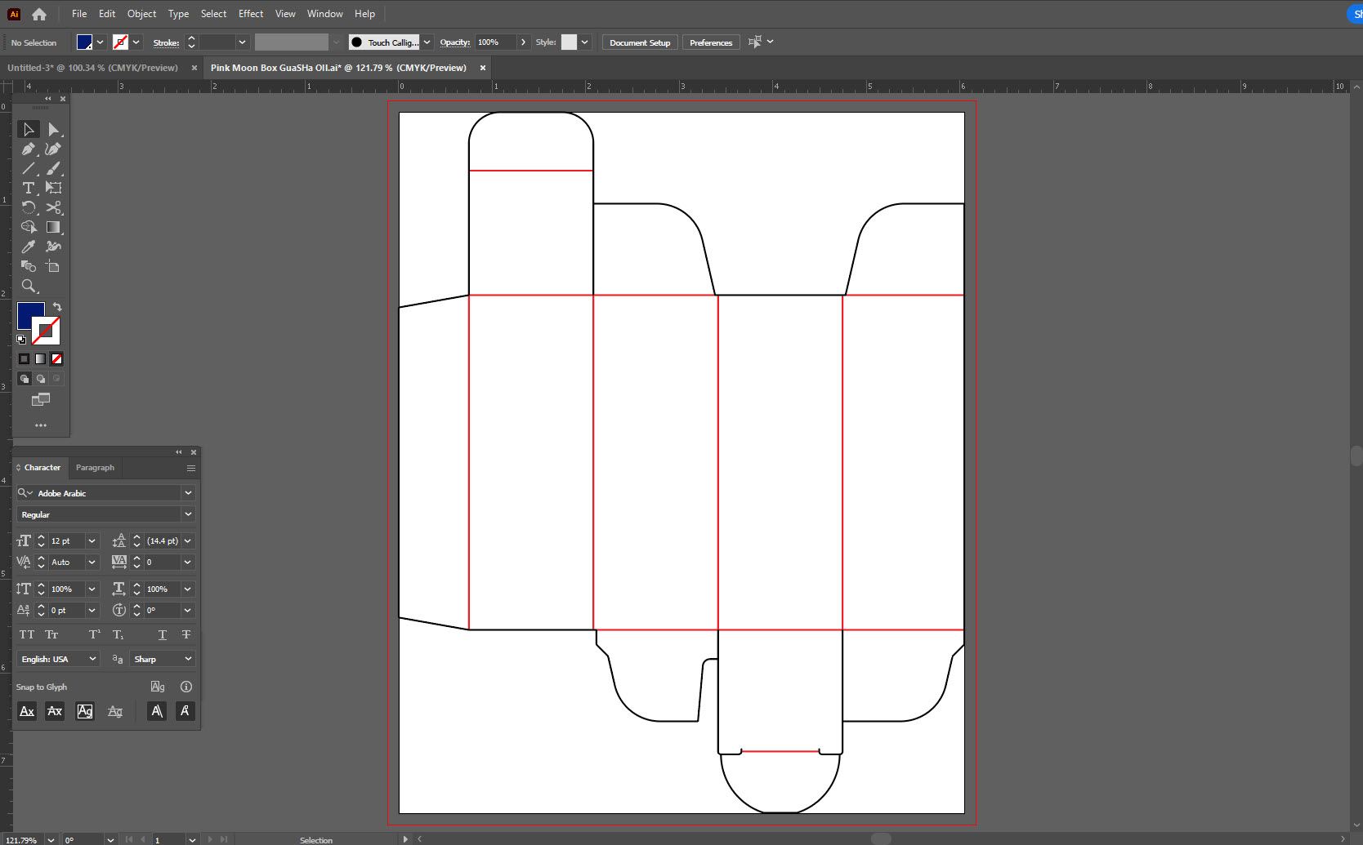Select the Paintbrush tool
Image resolution: width=1363 pixels, height=845 pixels.
tap(54, 169)
